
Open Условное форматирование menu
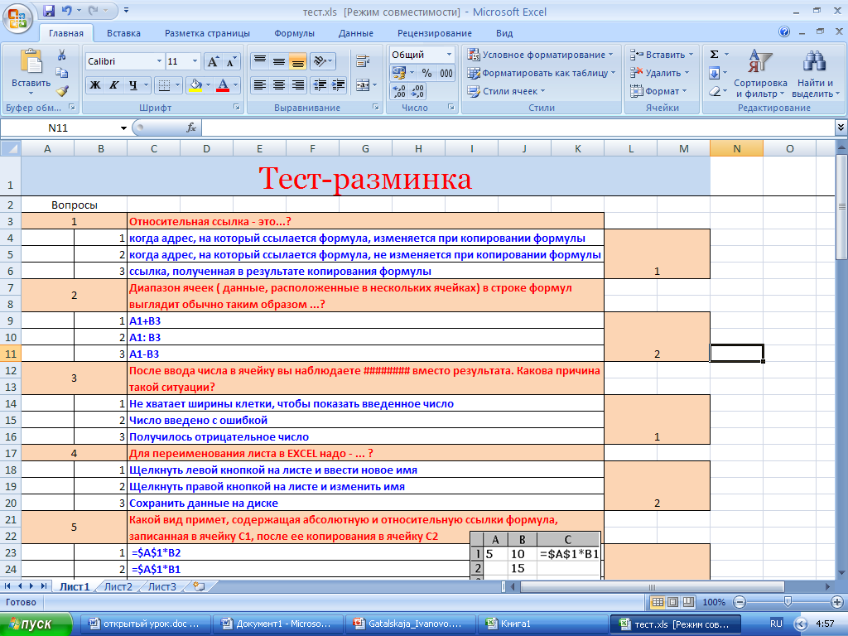540,55
